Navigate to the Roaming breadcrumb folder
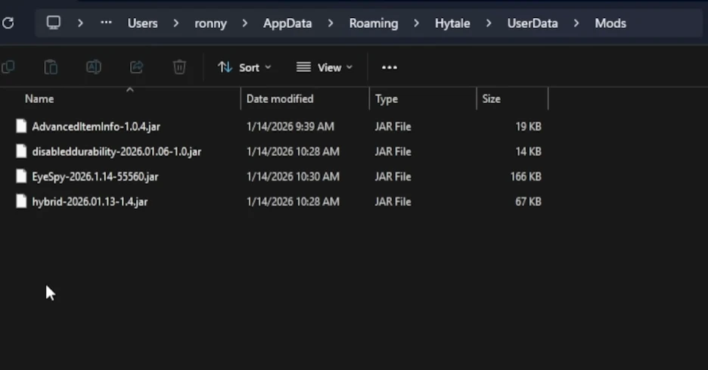Viewport: 708px width, 370px height. [373, 23]
